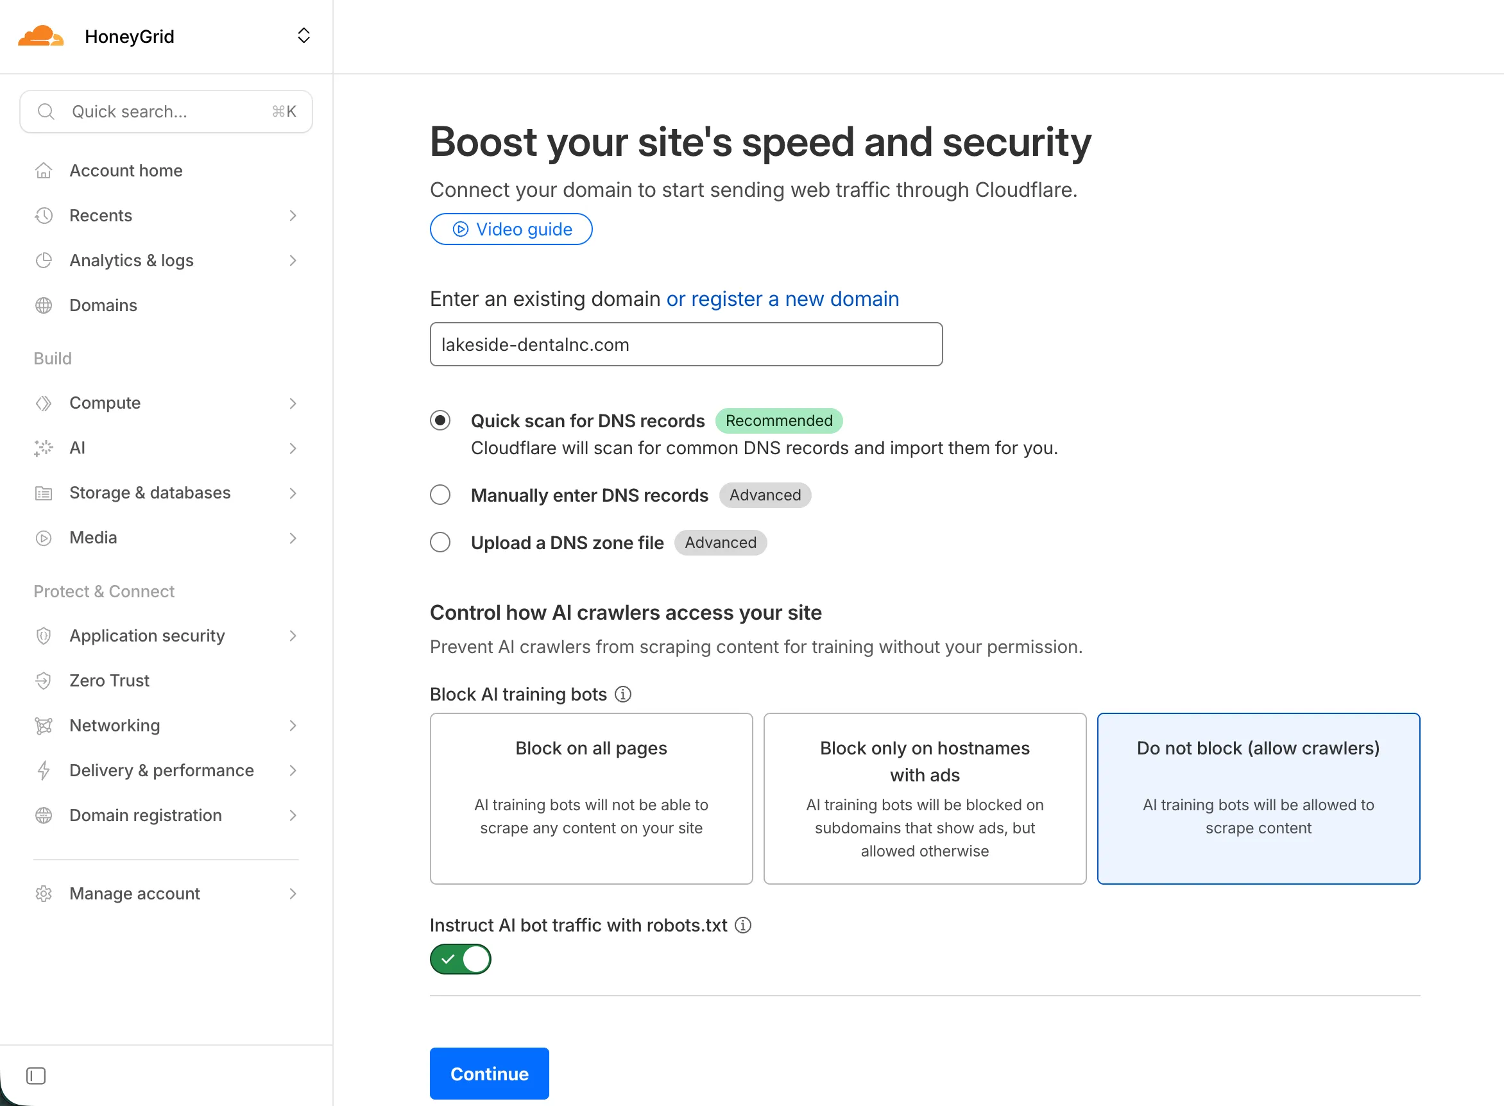Image resolution: width=1504 pixels, height=1106 pixels.
Task: Click the Zero Trust sidebar icon
Action: pos(44,680)
